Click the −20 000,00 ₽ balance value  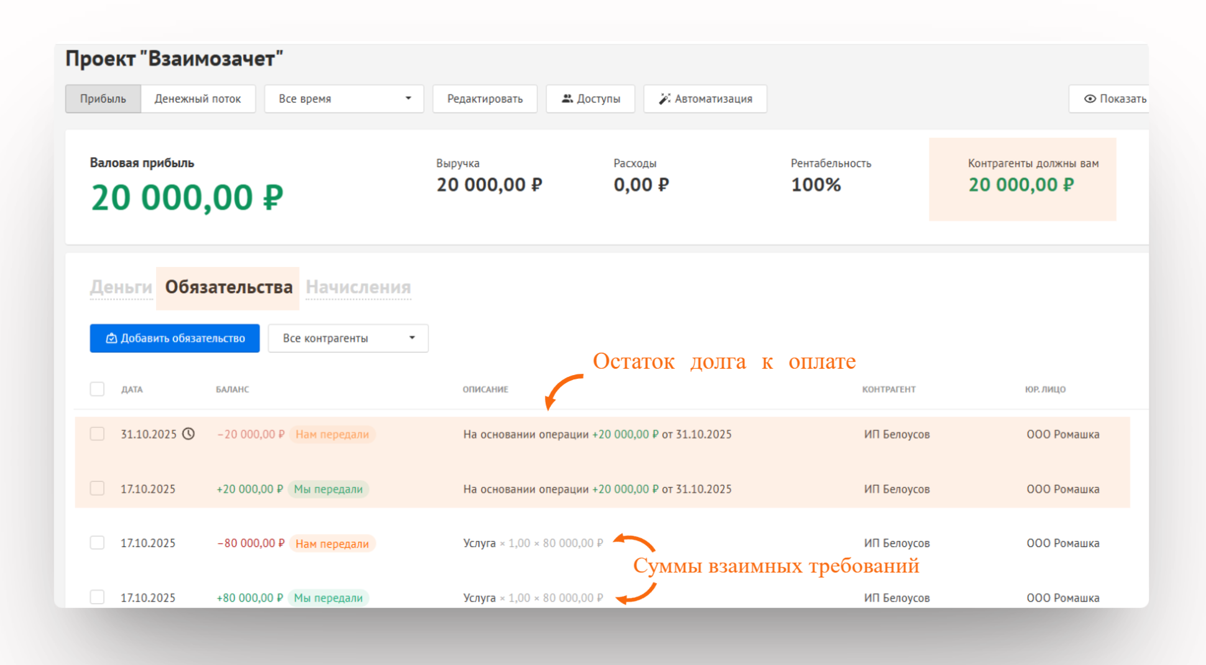point(251,435)
